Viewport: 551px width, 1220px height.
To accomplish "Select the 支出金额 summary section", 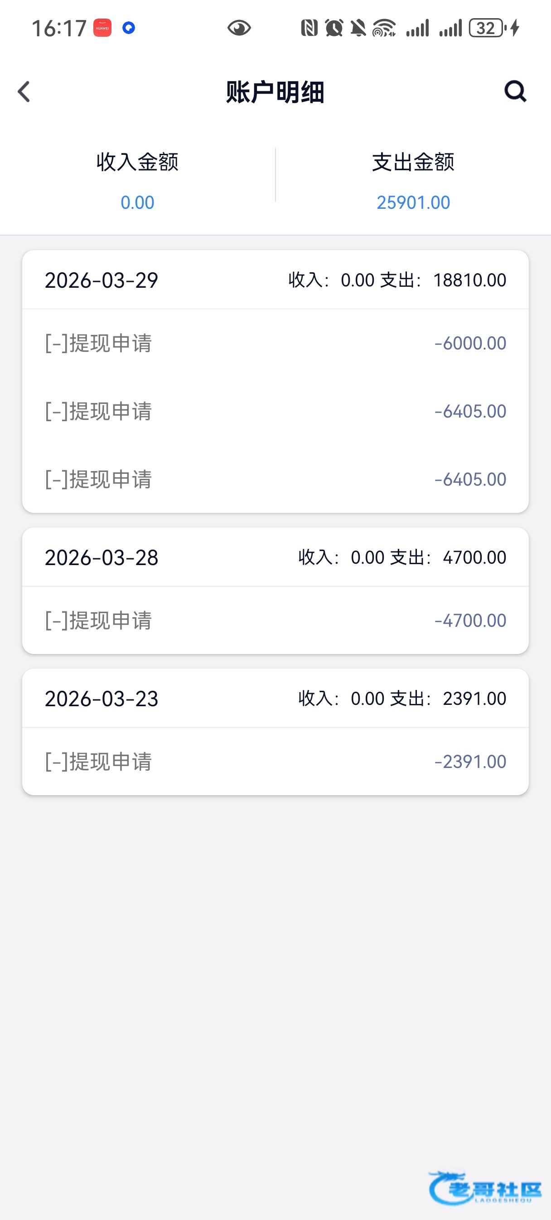I will pos(413,182).
